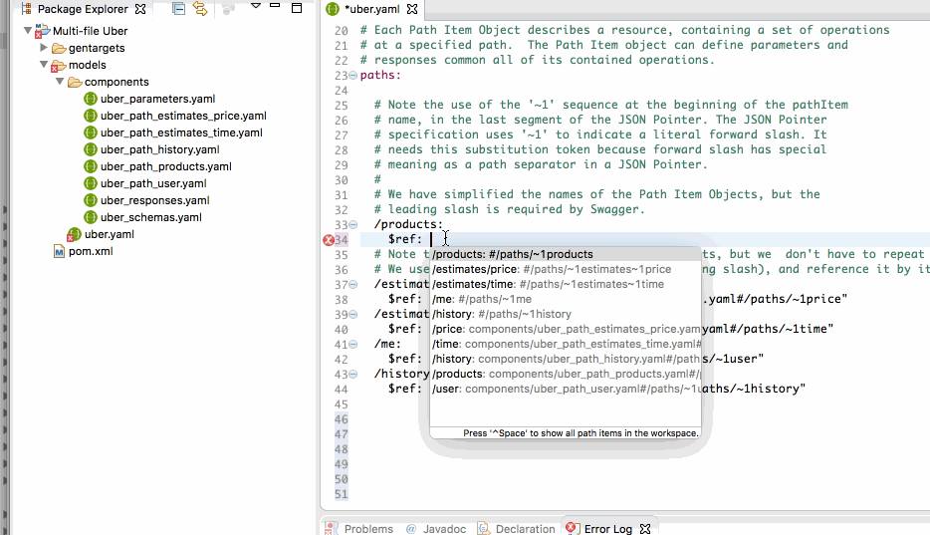This screenshot has width=930, height=535.
Task: Choose /products components/uber_path_products suggestion
Action: (566, 374)
